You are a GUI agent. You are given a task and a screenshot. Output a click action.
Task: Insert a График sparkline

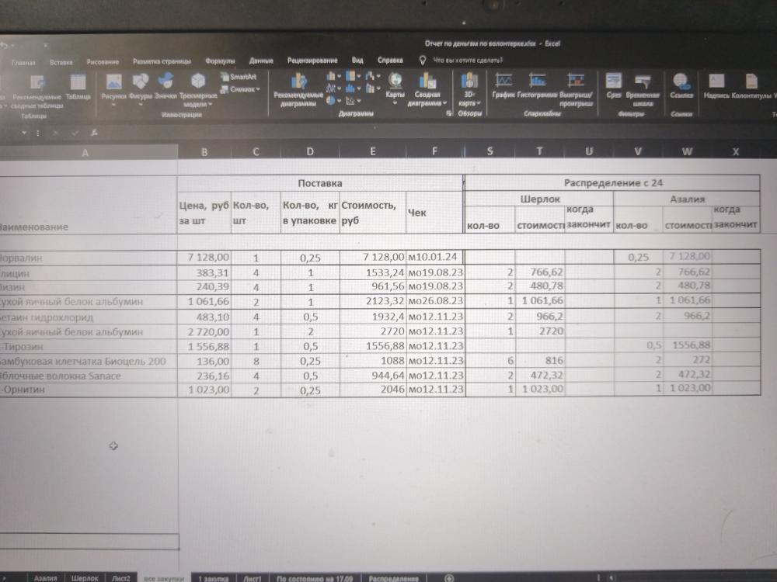tap(503, 85)
